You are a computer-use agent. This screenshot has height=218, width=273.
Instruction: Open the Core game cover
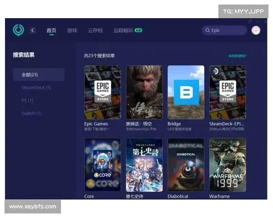pos(102,165)
